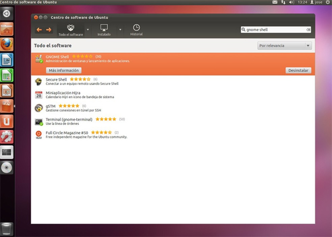Click the Terminal (gnome-terminal) icon
The height and width of the screenshot is (237, 332).
click(39, 121)
